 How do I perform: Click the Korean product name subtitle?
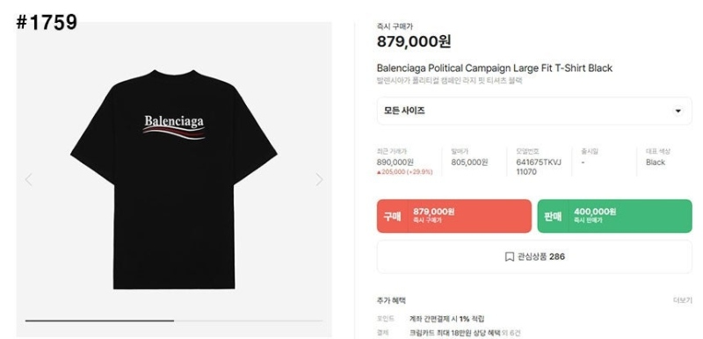click(x=450, y=81)
